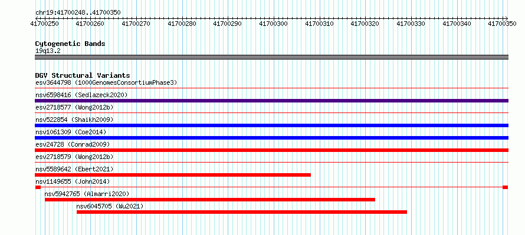Image resolution: width=525 pixels, height=235 pixels.
Task: Select the blue nsv522854 variant bar
Action: [271, 125]
